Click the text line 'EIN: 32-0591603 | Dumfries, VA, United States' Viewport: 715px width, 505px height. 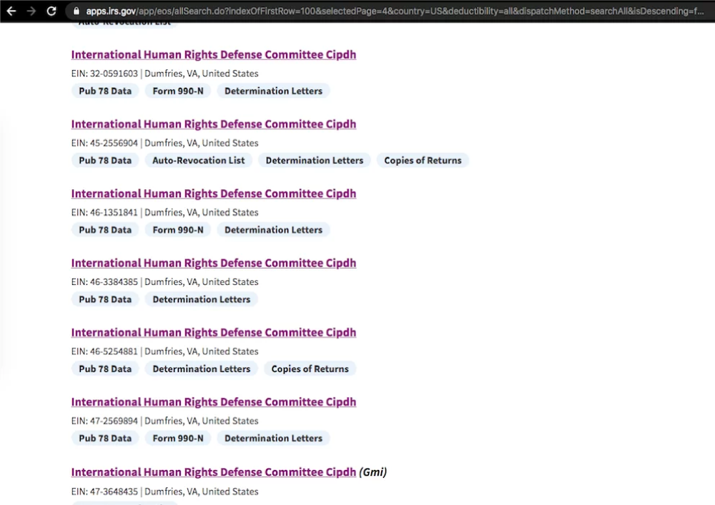[x=164, y=74]
